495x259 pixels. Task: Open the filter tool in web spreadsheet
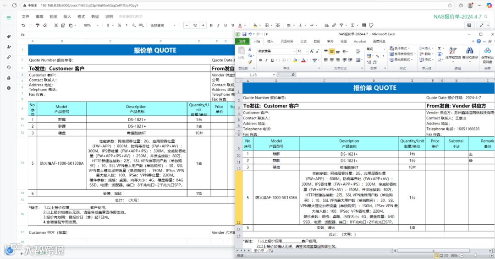341,25
